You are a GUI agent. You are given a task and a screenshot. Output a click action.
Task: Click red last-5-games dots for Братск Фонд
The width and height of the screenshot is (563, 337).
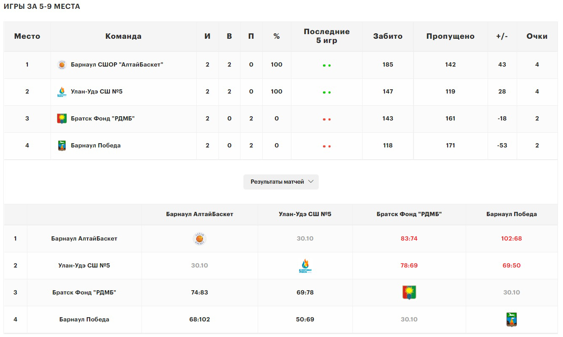[327, 119]
